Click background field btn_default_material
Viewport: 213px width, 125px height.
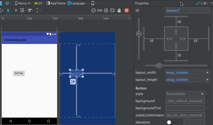coord(185,101)
